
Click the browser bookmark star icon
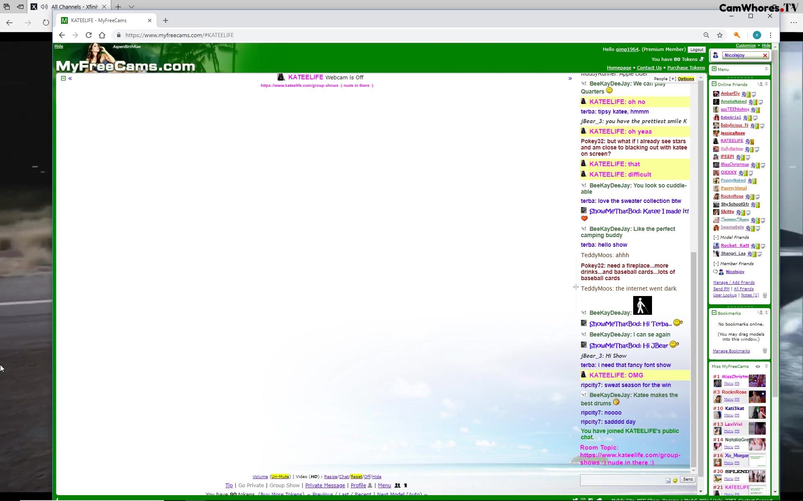click(x=720, y=35)
